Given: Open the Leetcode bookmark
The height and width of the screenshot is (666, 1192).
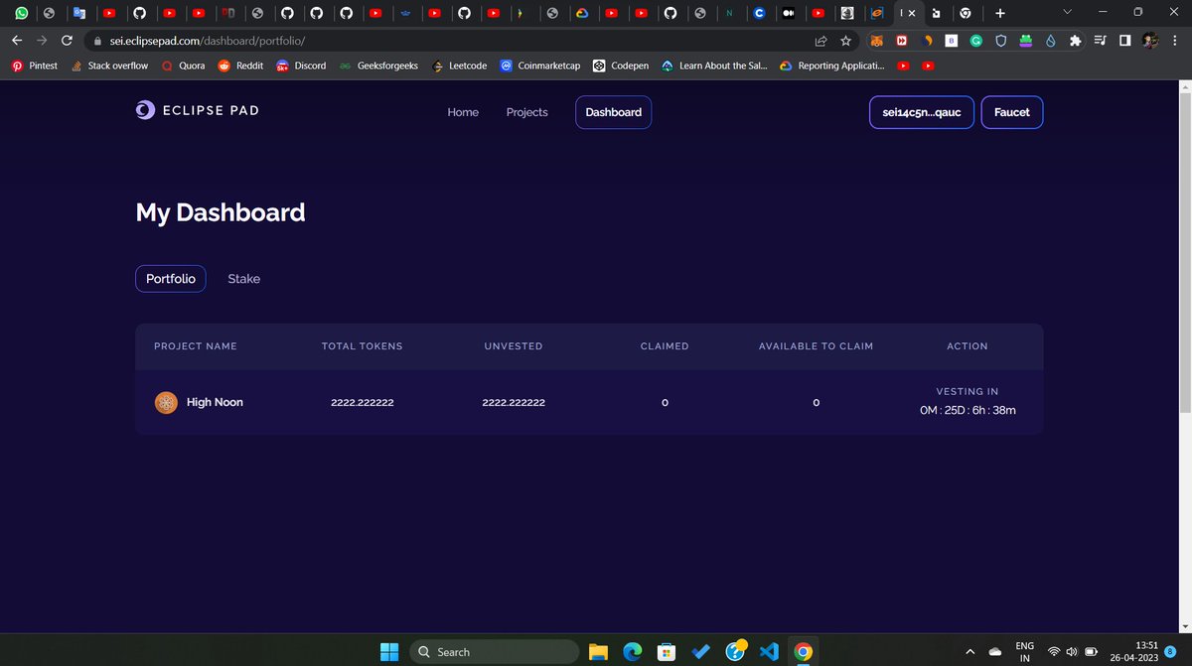Looking at the screenshot, I should point(459,66).
